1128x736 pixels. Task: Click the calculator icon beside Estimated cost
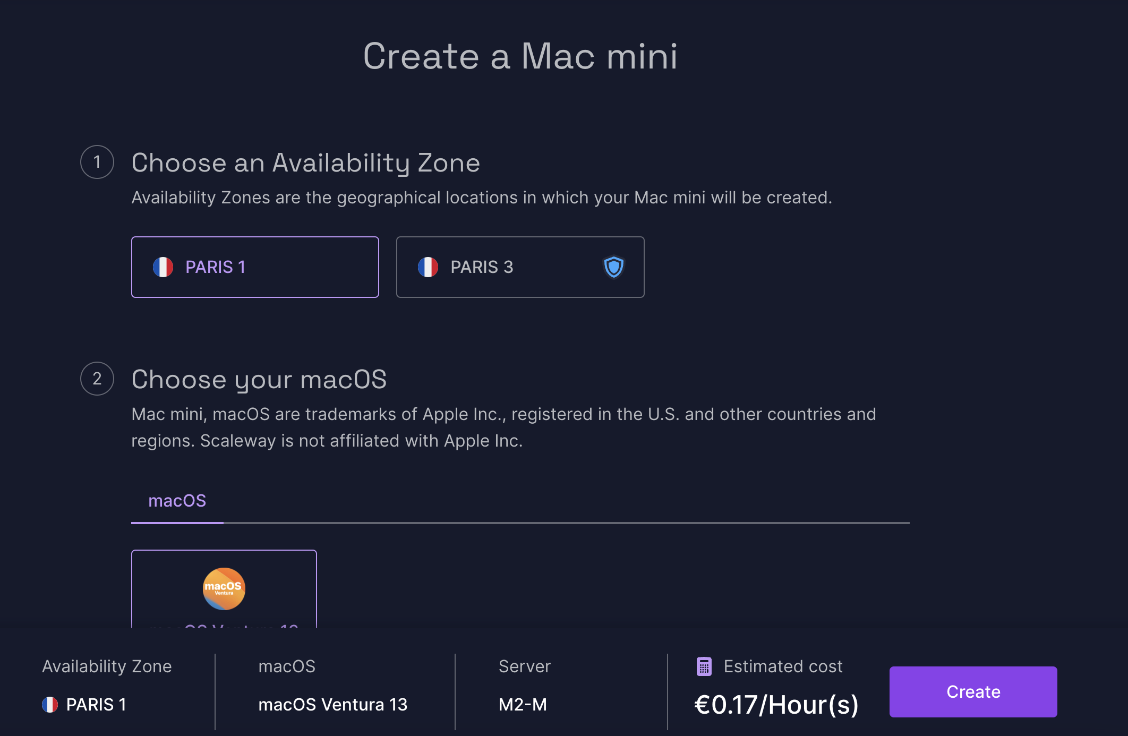(704, 666)
